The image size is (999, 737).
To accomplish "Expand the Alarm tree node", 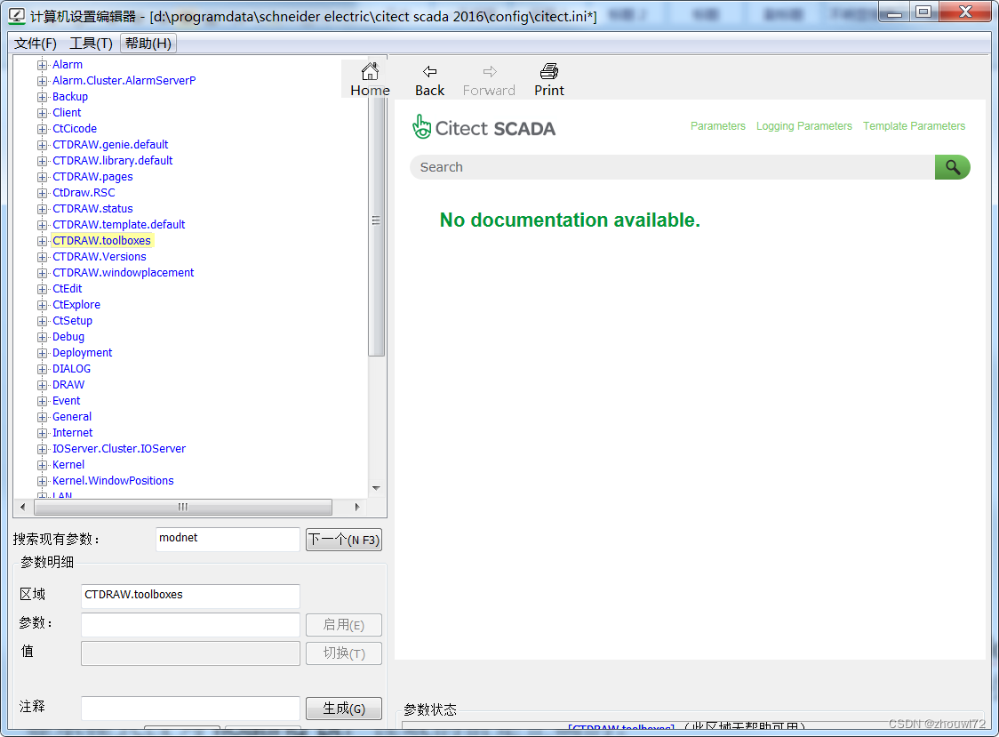I will pos(42,64).
